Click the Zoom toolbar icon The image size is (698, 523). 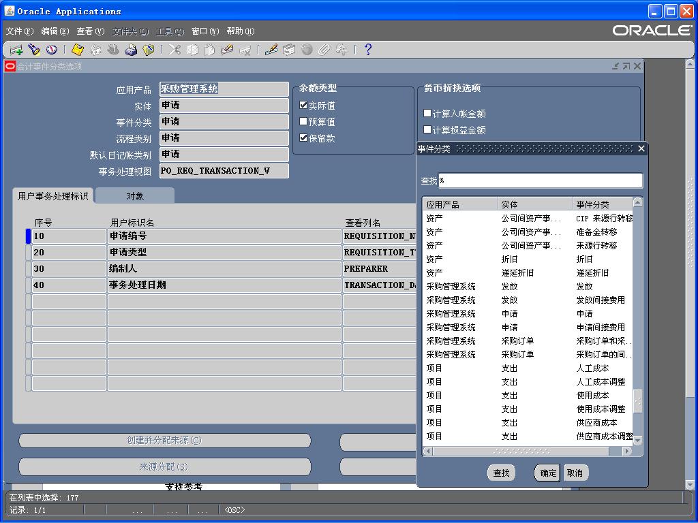[x=289, y=50]
